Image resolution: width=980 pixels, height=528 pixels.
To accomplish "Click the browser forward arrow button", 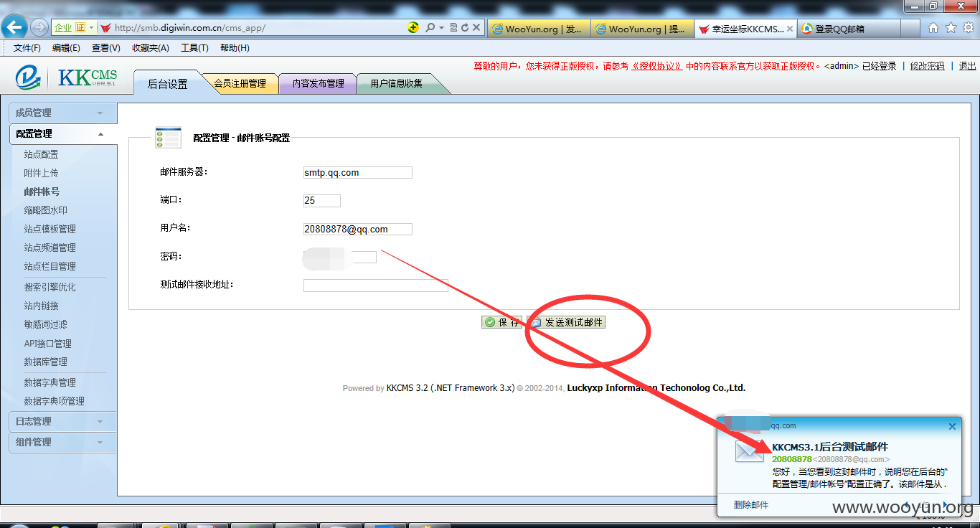I will (39, 27).
